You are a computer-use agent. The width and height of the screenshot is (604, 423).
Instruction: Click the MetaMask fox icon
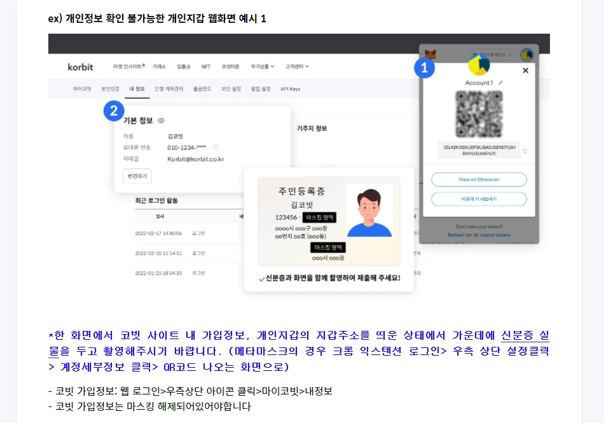(430, 54)
